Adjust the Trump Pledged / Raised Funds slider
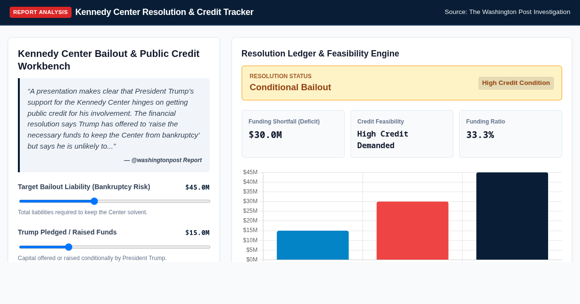 click(x=115, y=247)
